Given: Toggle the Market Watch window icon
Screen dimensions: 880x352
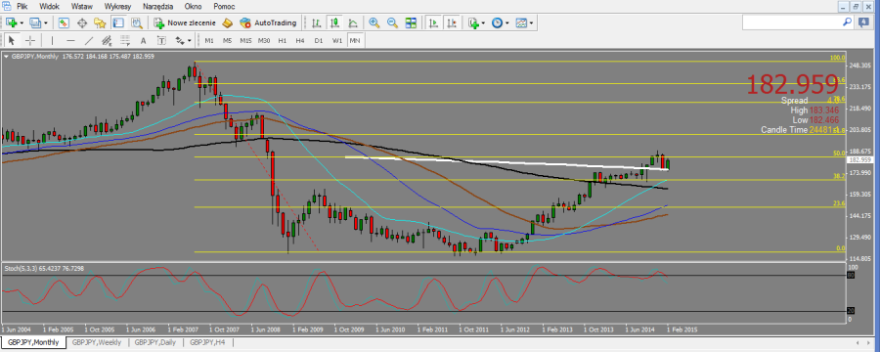Looking at the screenshot, I should [64, 23].
